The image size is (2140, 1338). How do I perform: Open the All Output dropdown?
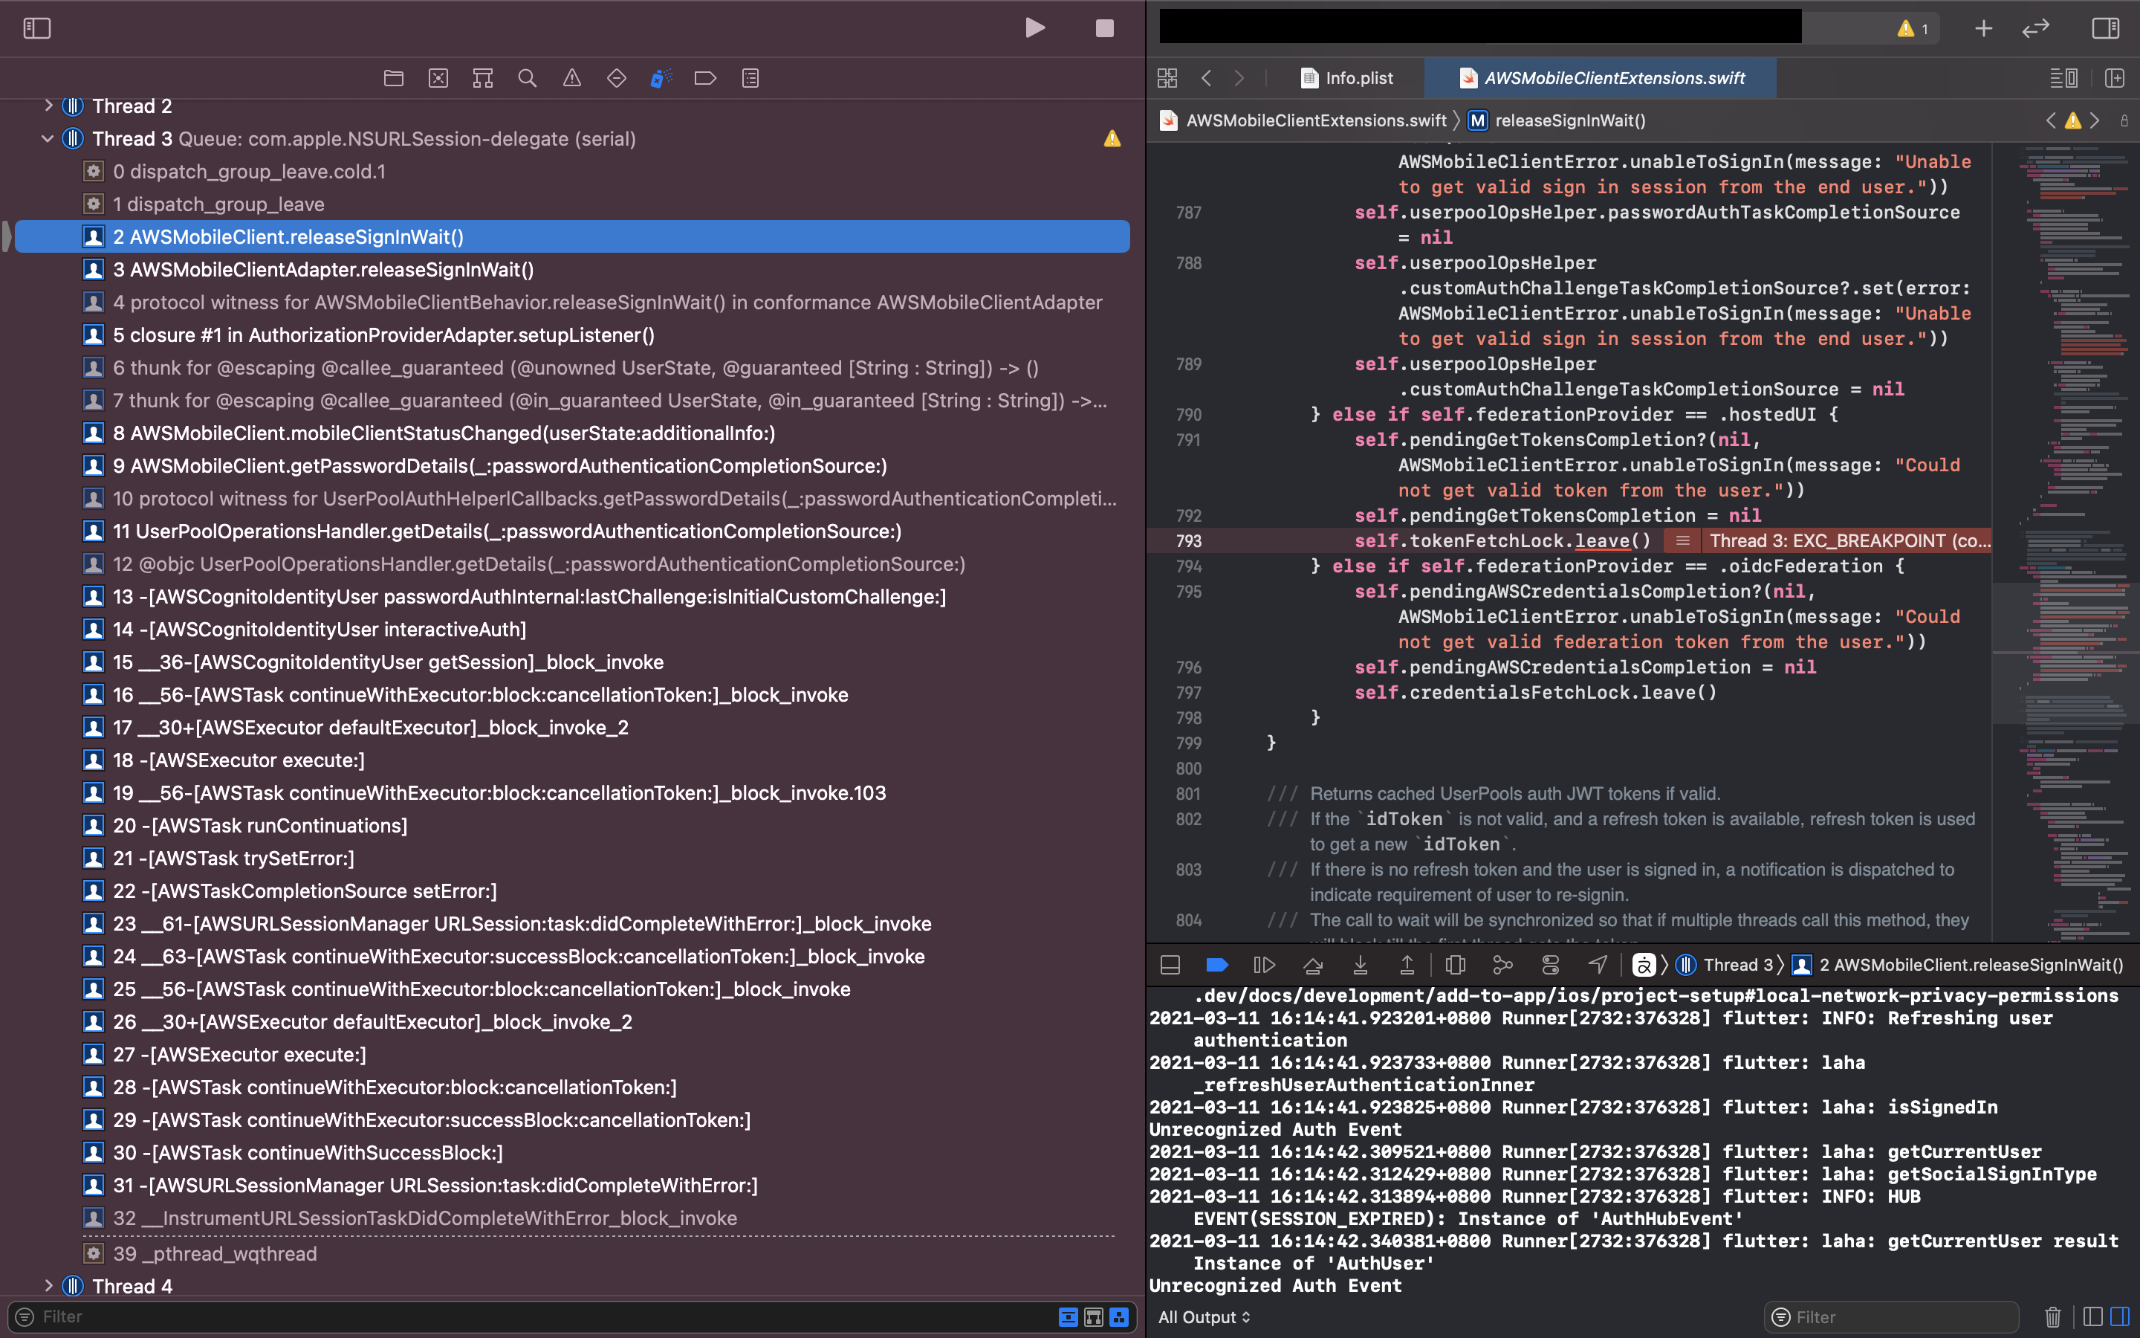[1204, 1316]
